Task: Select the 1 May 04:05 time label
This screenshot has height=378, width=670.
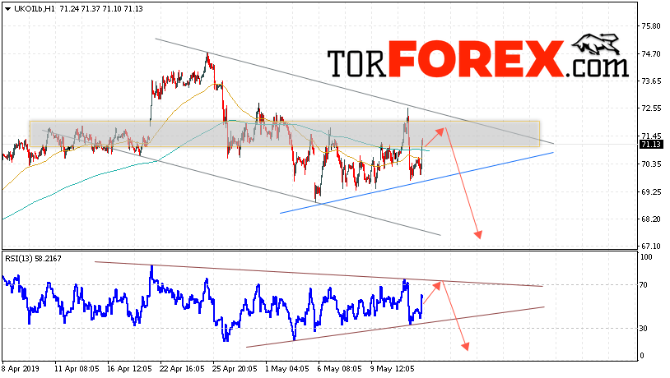Action: tap(286, 369)
